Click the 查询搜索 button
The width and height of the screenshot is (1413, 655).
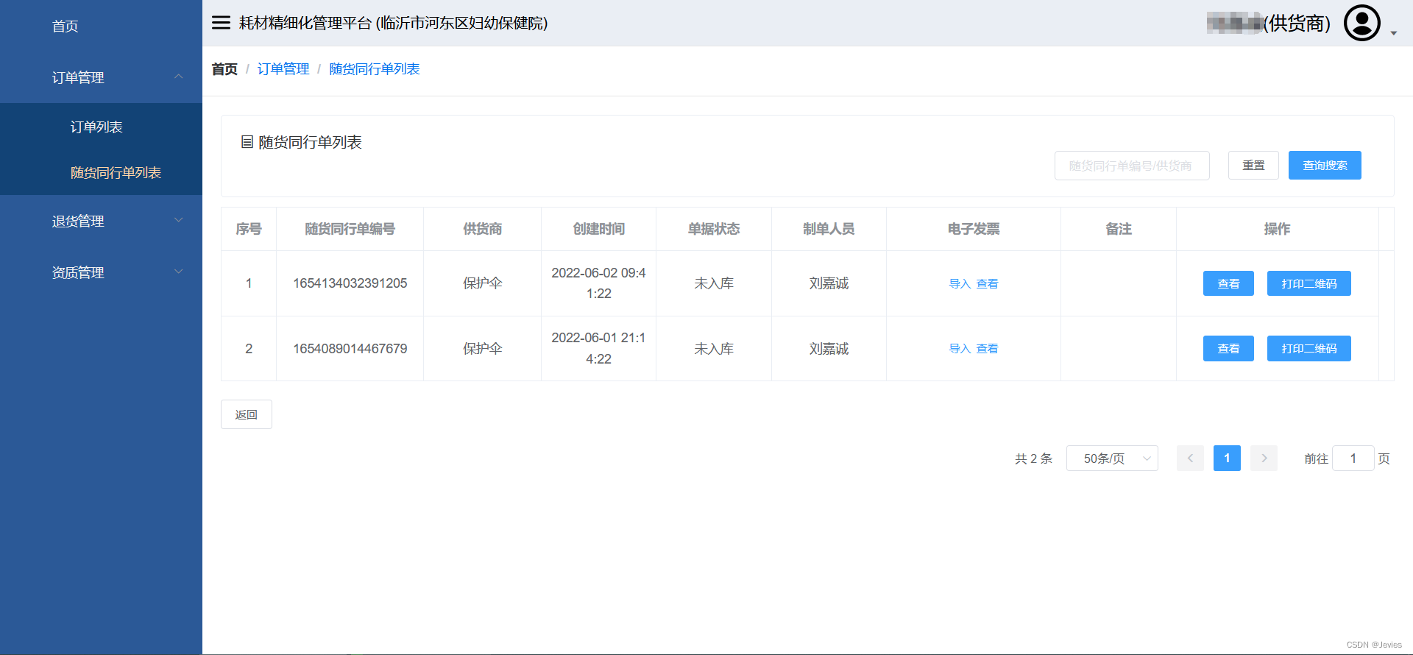1325,166
